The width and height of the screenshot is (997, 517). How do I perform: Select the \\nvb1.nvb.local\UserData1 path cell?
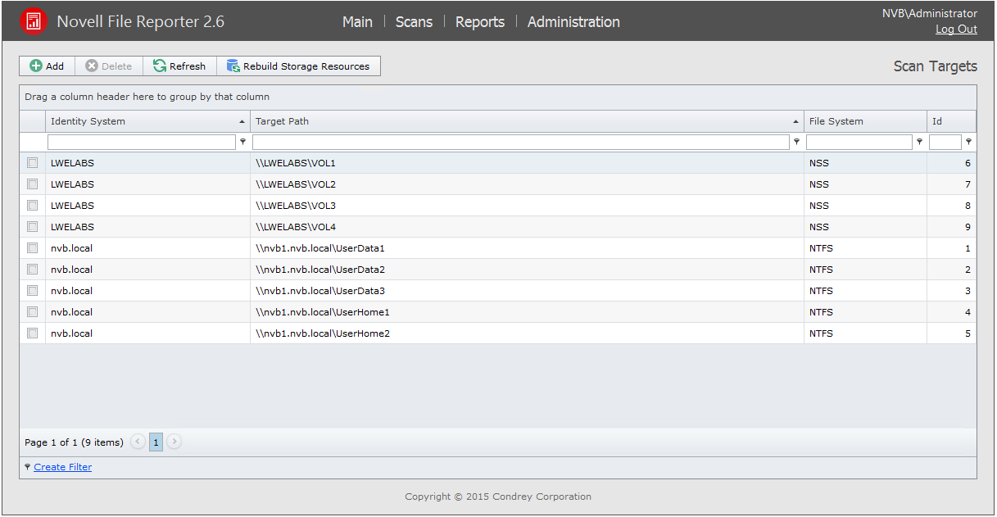(x=527, y=248)
